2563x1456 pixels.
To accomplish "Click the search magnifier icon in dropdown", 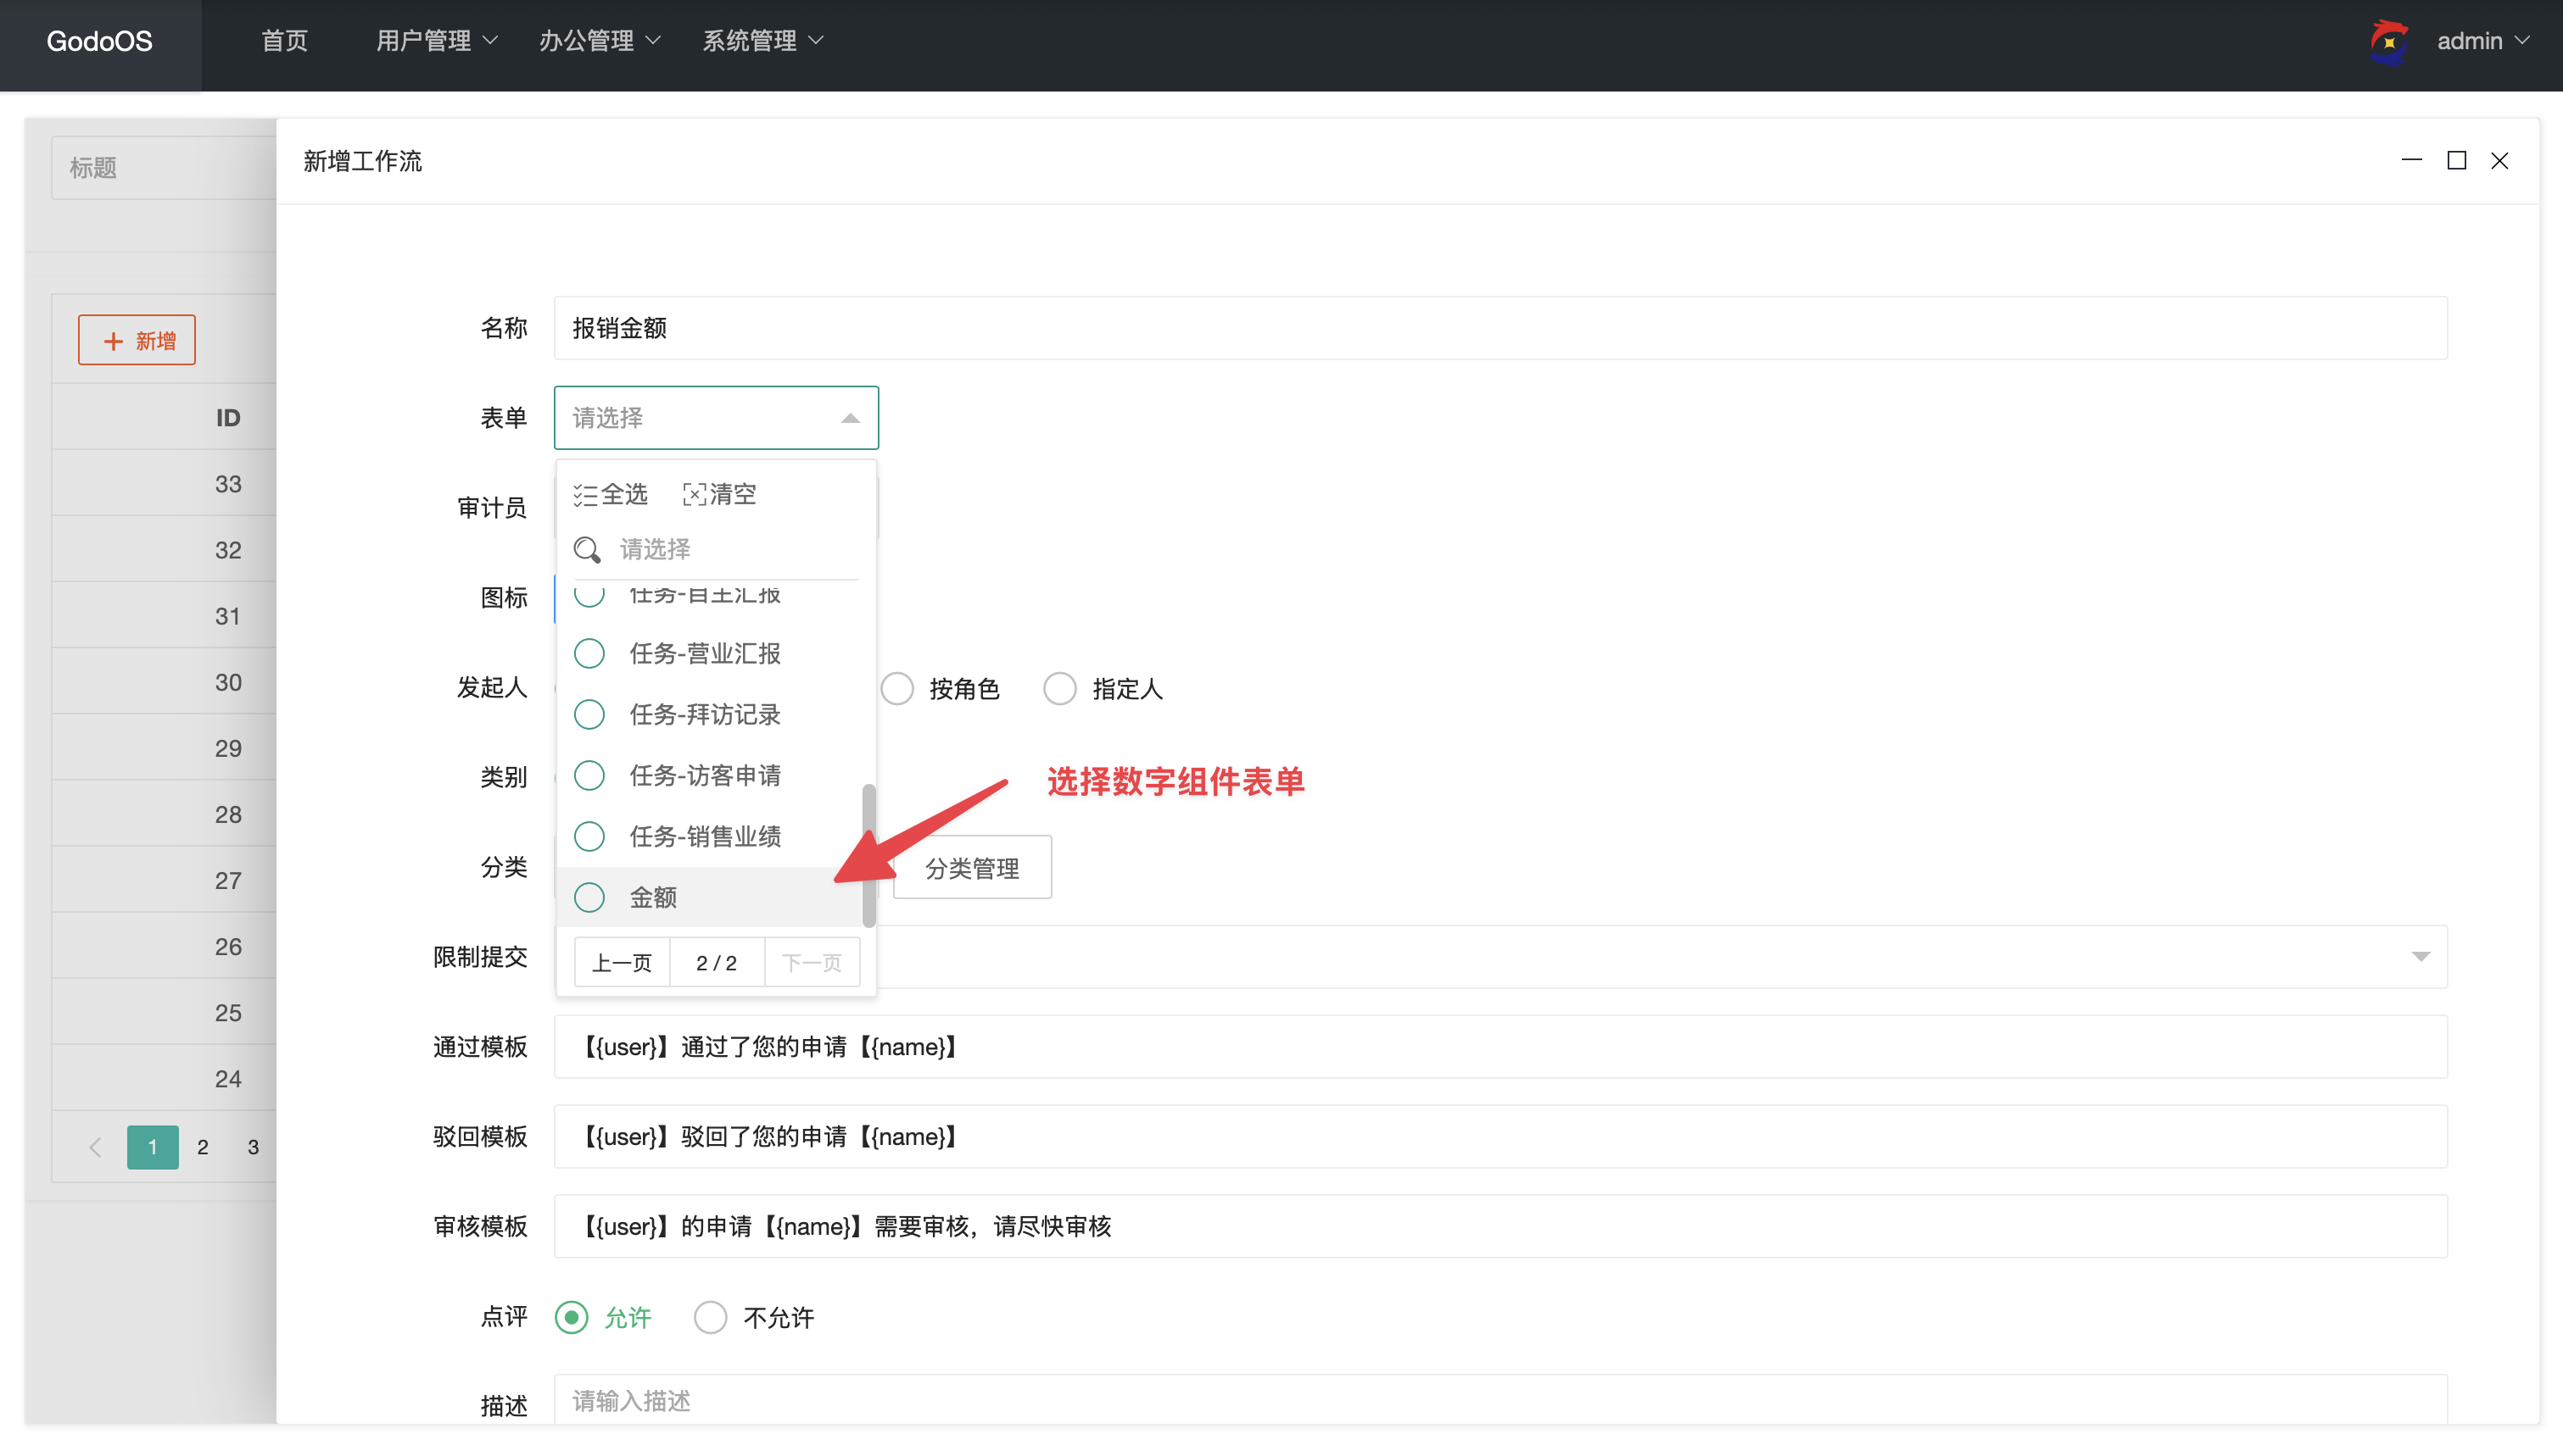I will (587, 550).
